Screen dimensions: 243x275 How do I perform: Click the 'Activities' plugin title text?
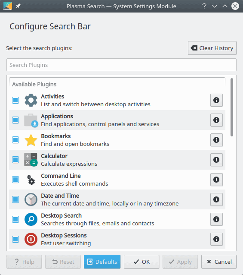point(52,96)
